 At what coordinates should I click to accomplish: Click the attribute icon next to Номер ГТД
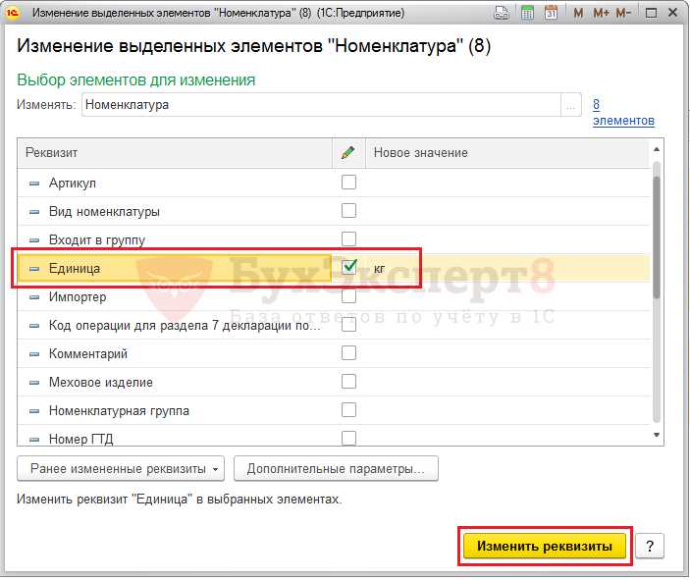coord(34,440)
